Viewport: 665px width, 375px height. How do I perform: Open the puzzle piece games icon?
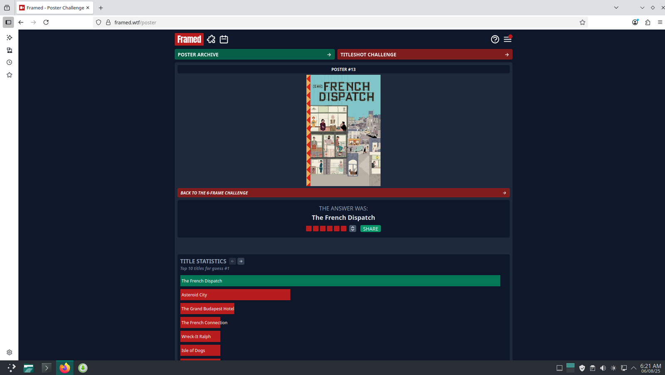point(211,39)
